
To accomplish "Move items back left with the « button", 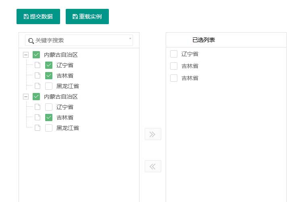I will pyautogui.click(x=153, y=166).
